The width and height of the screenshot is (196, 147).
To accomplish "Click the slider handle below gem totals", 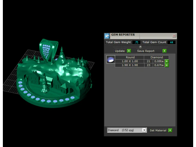I will click(x=140, y=47).
